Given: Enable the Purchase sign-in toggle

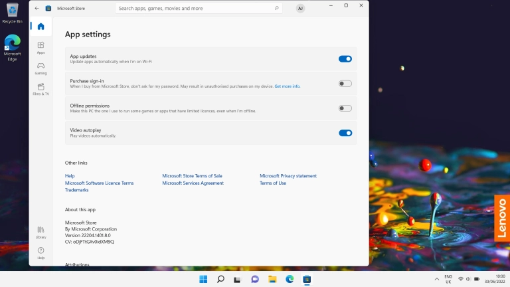Looking at the screenshot, I should (x=345, y=84).
